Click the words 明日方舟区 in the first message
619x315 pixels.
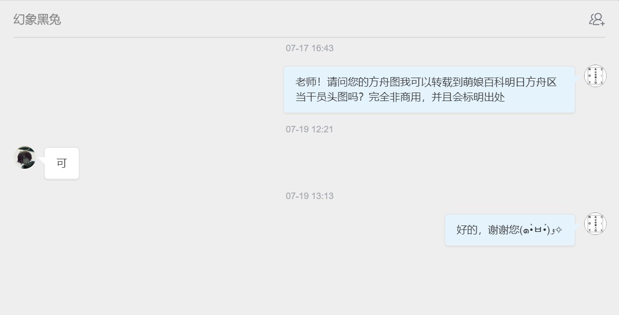pyautogui.click(x=530, y=83)
